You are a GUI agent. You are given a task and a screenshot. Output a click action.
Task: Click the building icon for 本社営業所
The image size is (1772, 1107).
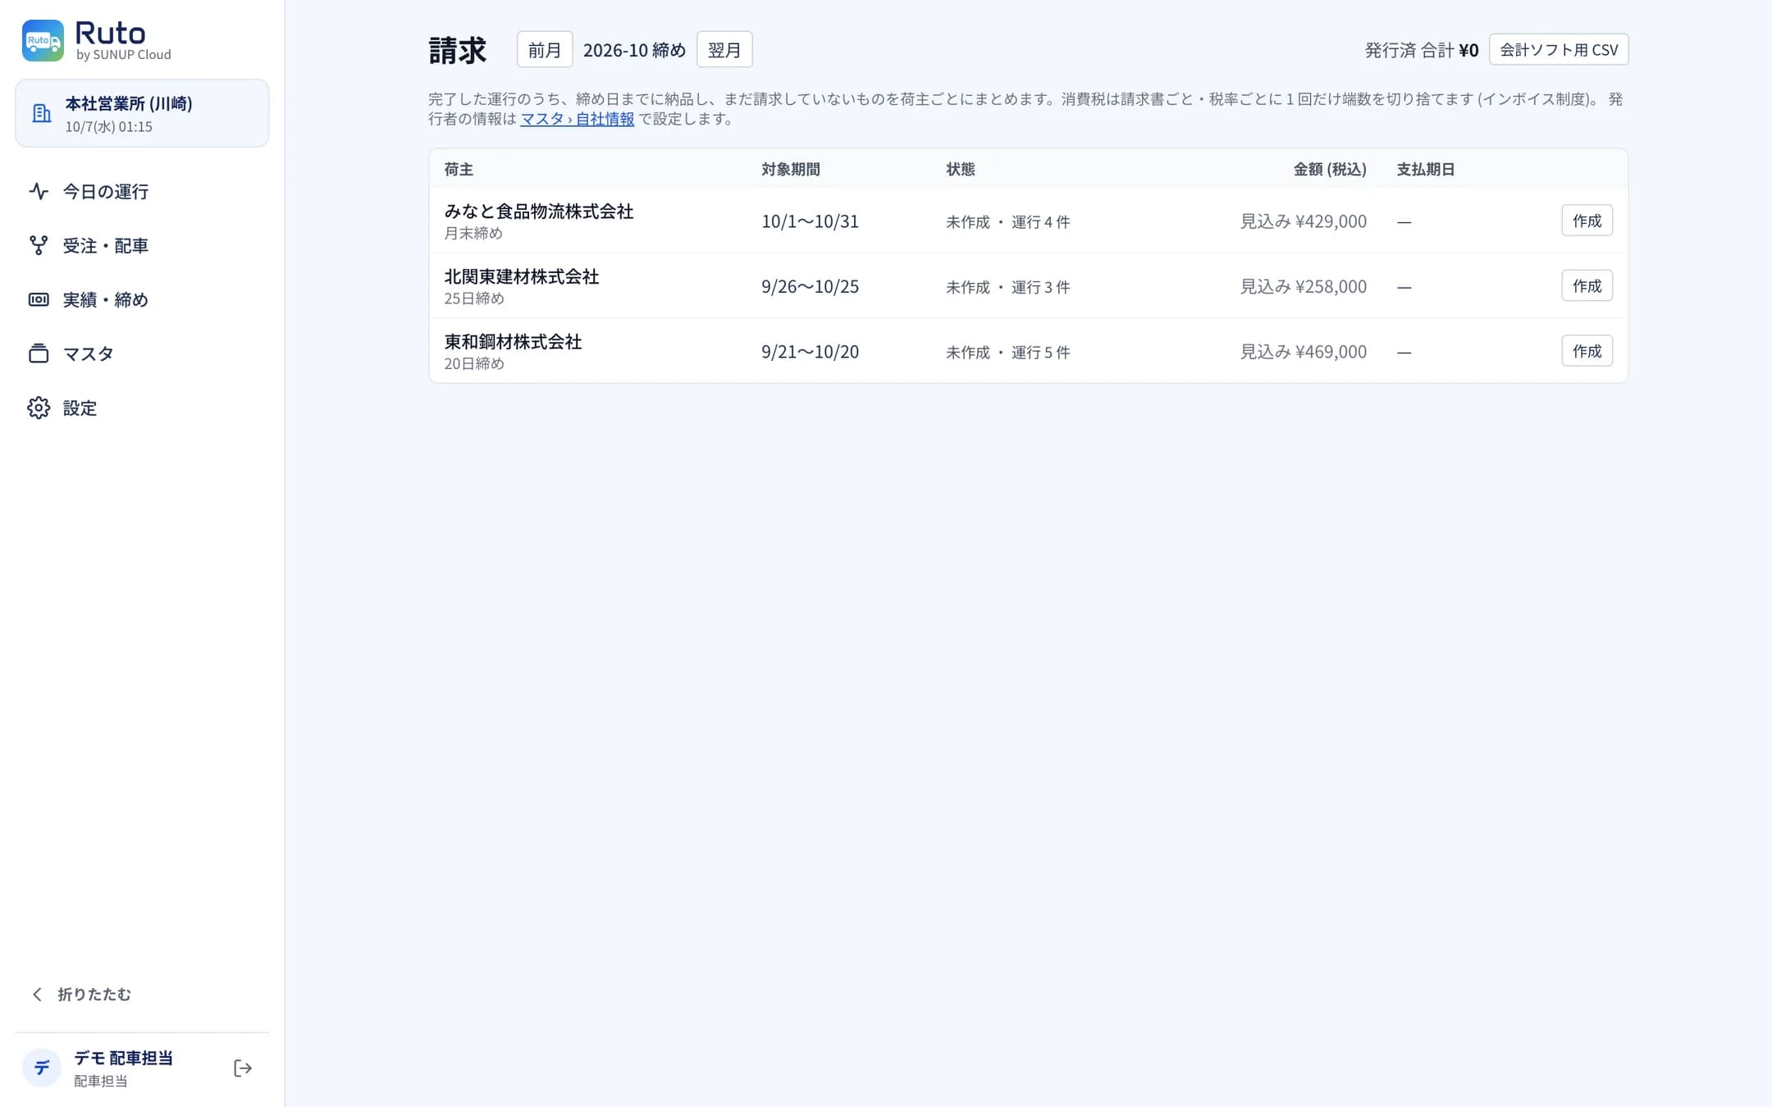pos(41,113)
